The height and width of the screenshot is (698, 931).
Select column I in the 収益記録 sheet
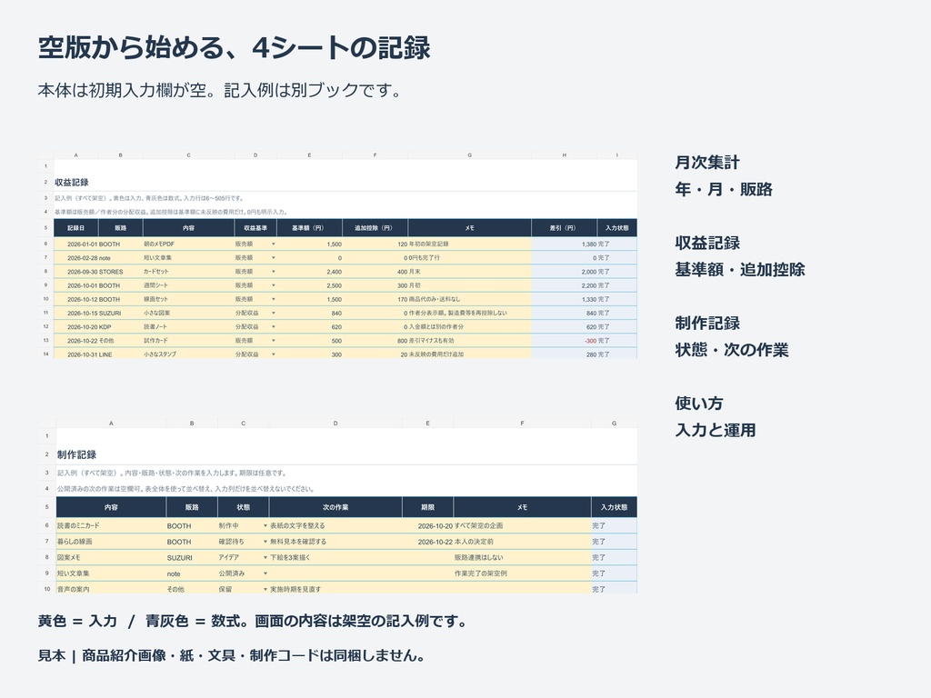point(617,155)
